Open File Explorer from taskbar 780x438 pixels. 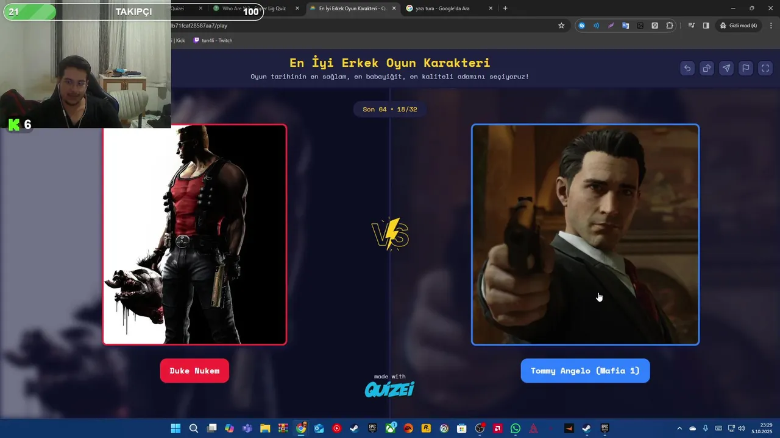click(x=265, y=428)
